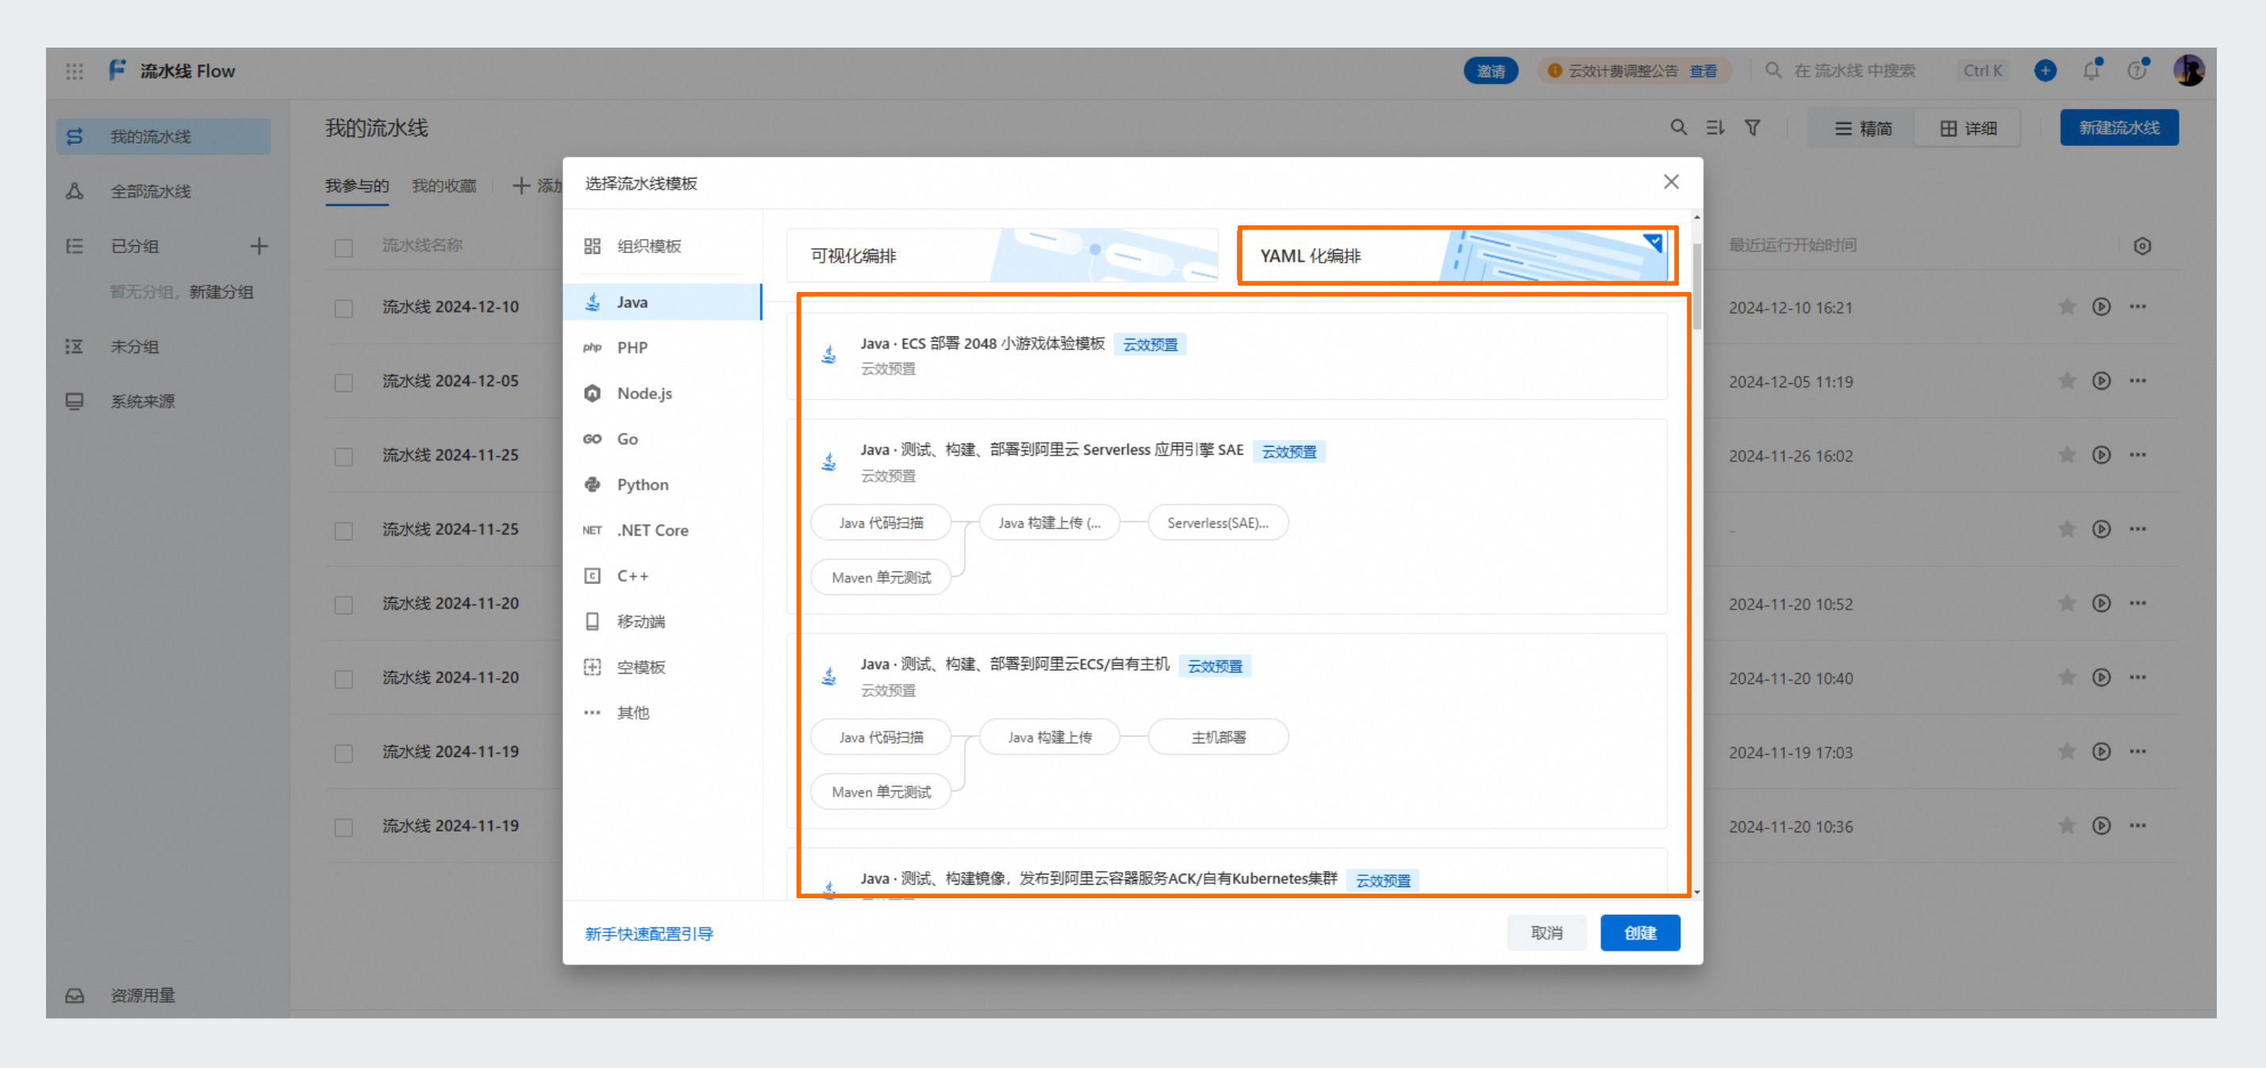Screen dimensions: 2266x1068
Task: Run pipeline dated 2024-12-10 16:21
Action: [x=2102, y=306]
